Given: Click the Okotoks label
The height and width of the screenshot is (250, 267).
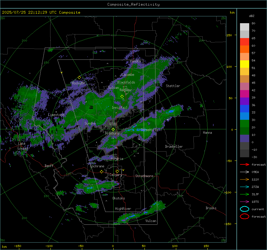Looking at the screenshot, I should (119, 198).
